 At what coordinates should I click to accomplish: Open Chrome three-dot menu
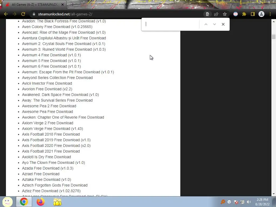click(x=270, y=14)
